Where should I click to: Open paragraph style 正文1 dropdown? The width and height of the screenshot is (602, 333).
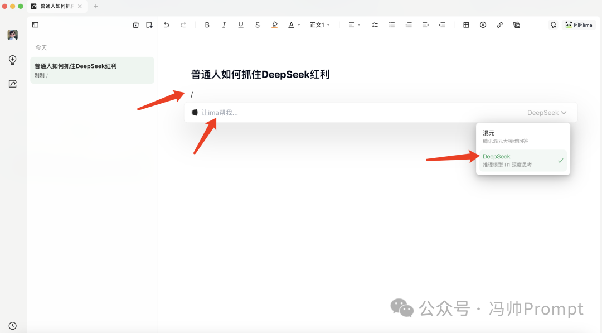pyautogui.click(x=319, y=25)
